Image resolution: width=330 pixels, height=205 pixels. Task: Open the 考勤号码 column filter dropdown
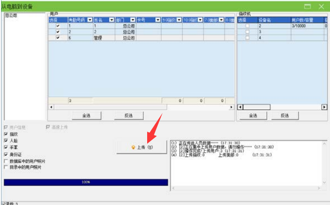90,20
